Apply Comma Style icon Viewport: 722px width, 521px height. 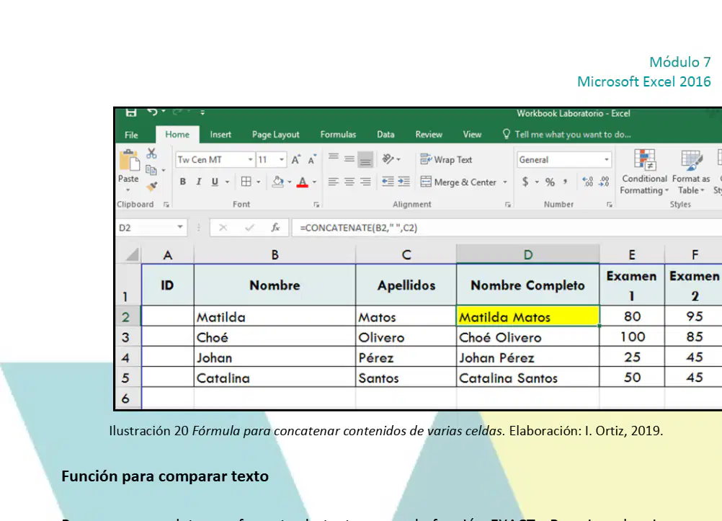click(565, 182)
